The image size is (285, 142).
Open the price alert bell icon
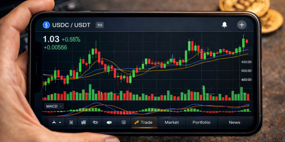click(x=225, y=25)
